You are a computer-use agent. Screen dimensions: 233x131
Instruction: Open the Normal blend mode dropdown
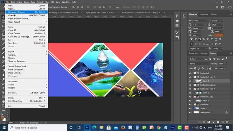point(199,64)
